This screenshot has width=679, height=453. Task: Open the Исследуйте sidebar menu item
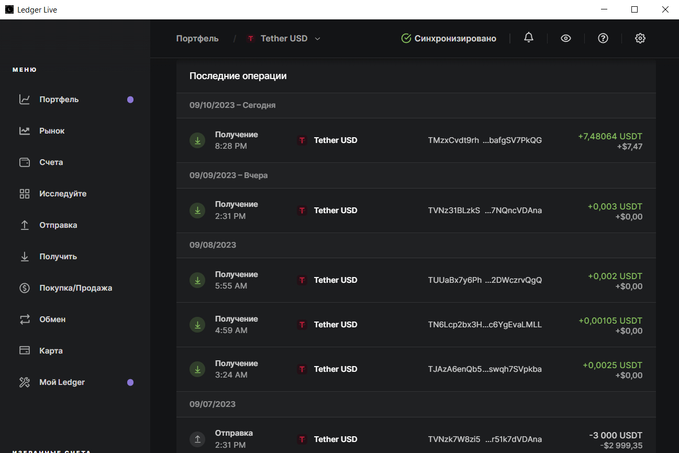(x=75, y=194)
